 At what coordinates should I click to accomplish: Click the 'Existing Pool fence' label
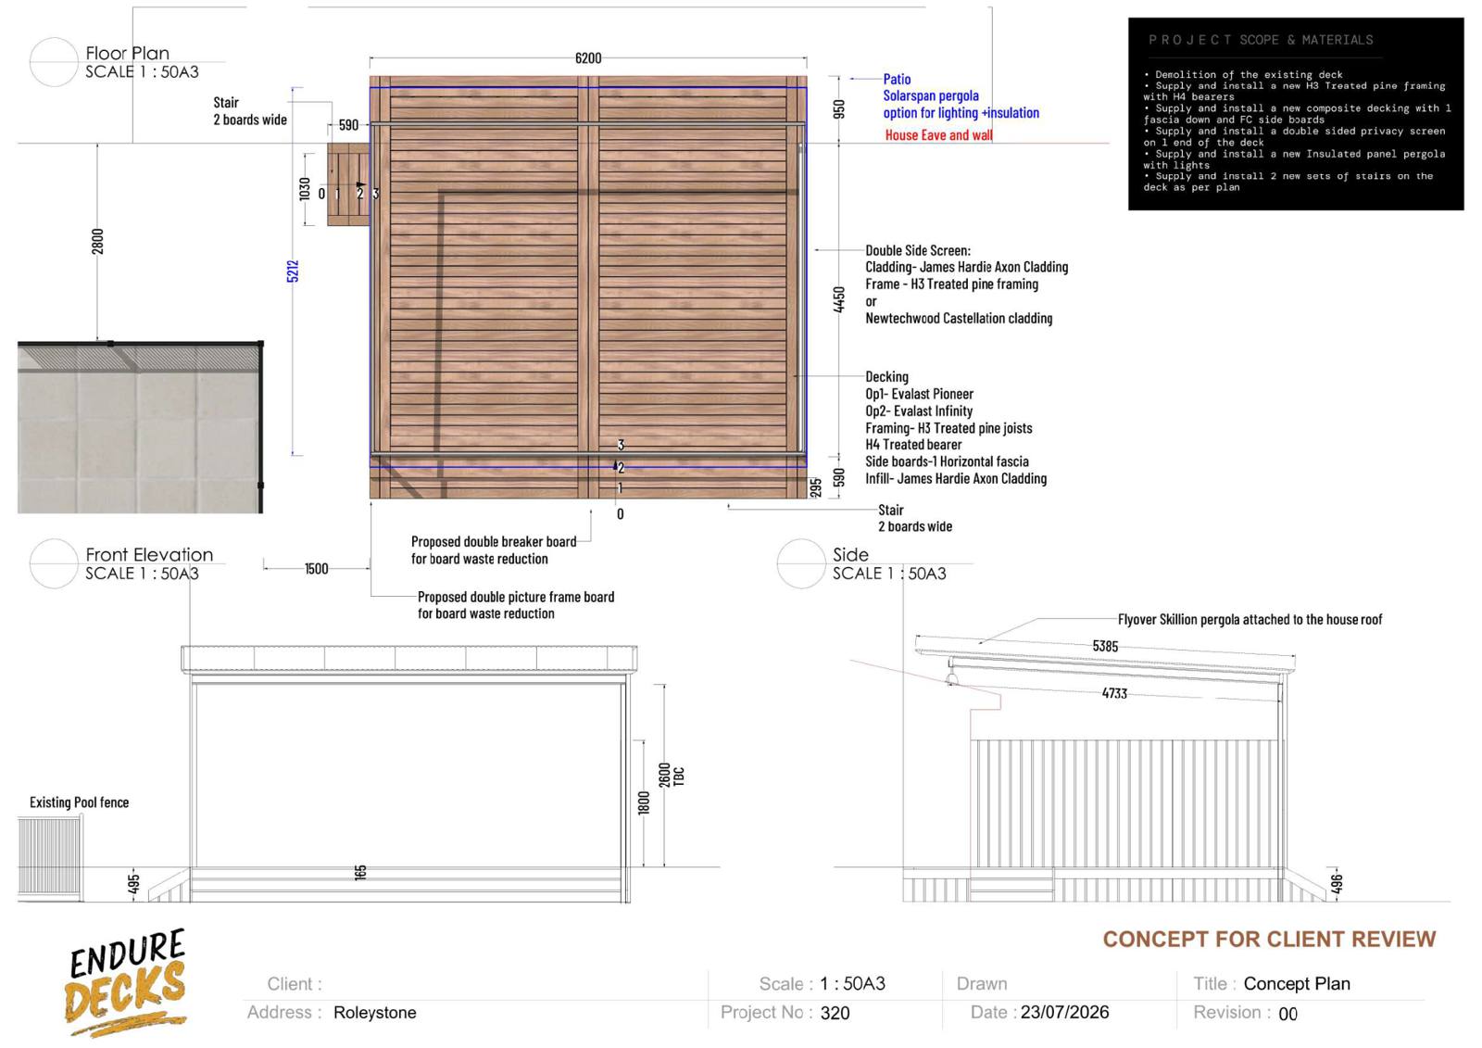click(79, 802)
